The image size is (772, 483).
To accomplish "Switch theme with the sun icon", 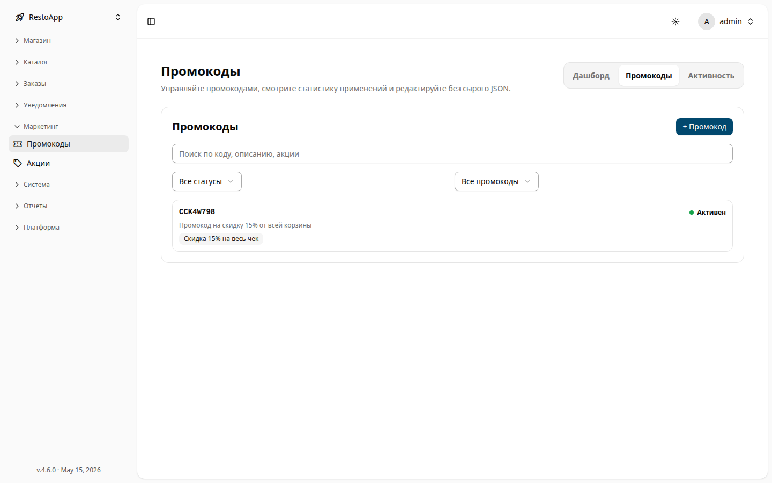I will point(675,21).
